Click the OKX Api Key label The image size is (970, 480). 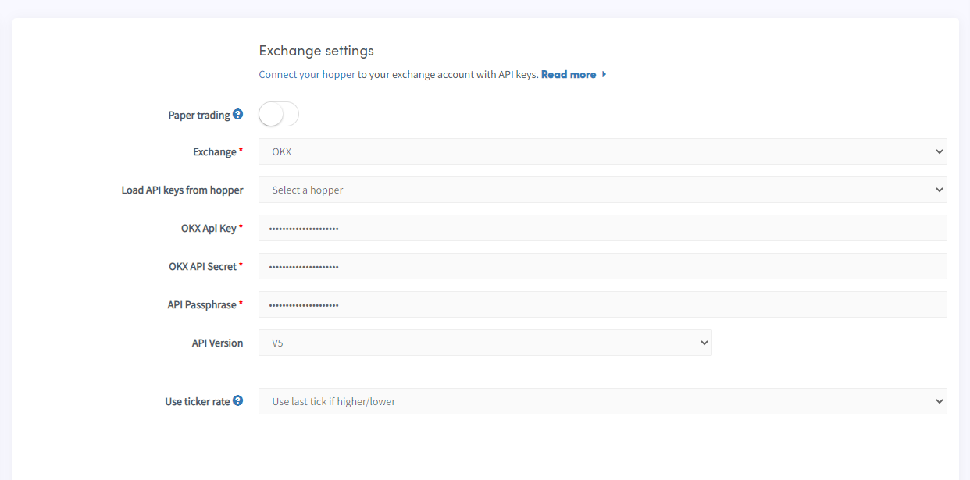coord(209,229)
